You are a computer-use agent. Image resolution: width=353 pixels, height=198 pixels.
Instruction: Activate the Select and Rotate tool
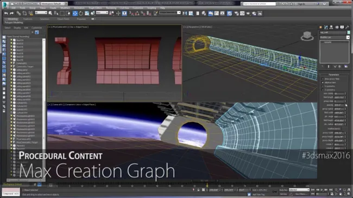(x=81, y=14)
